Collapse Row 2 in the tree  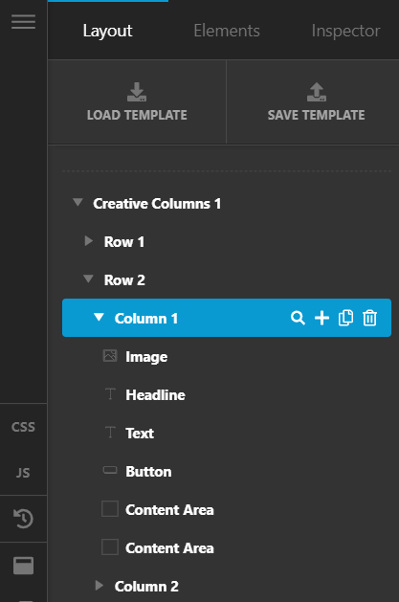pos(88,279)
